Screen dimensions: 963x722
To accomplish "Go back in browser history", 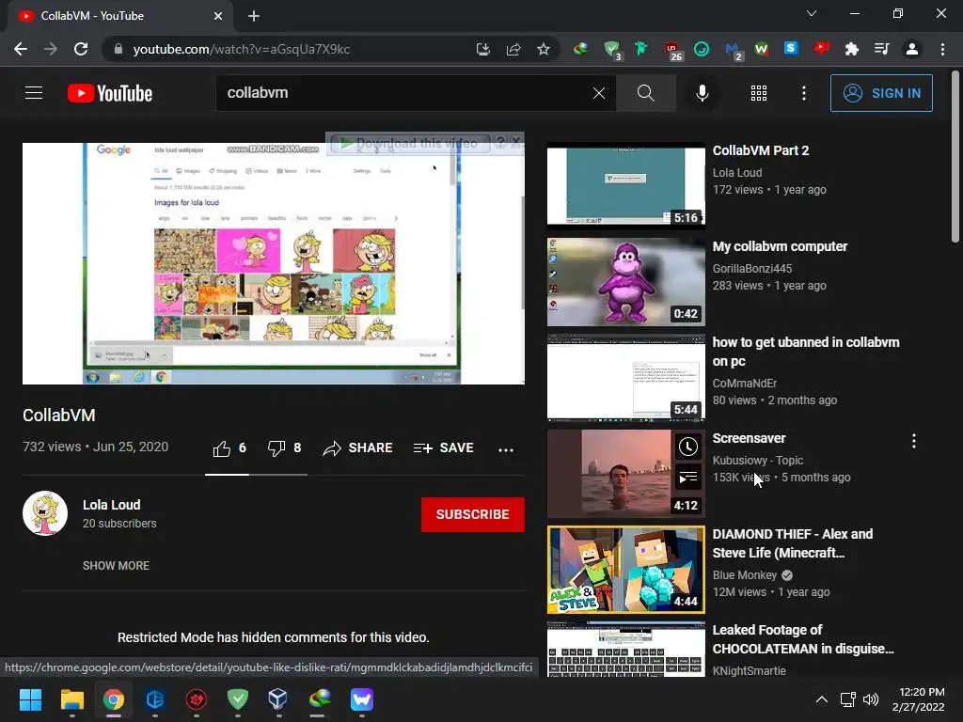I will tap(21, 49).
